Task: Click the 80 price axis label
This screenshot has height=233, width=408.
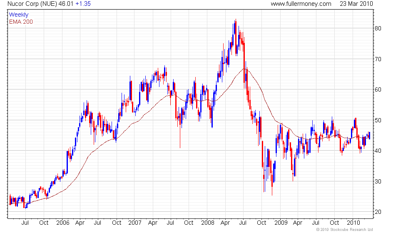Action: [x=378, y=28]
